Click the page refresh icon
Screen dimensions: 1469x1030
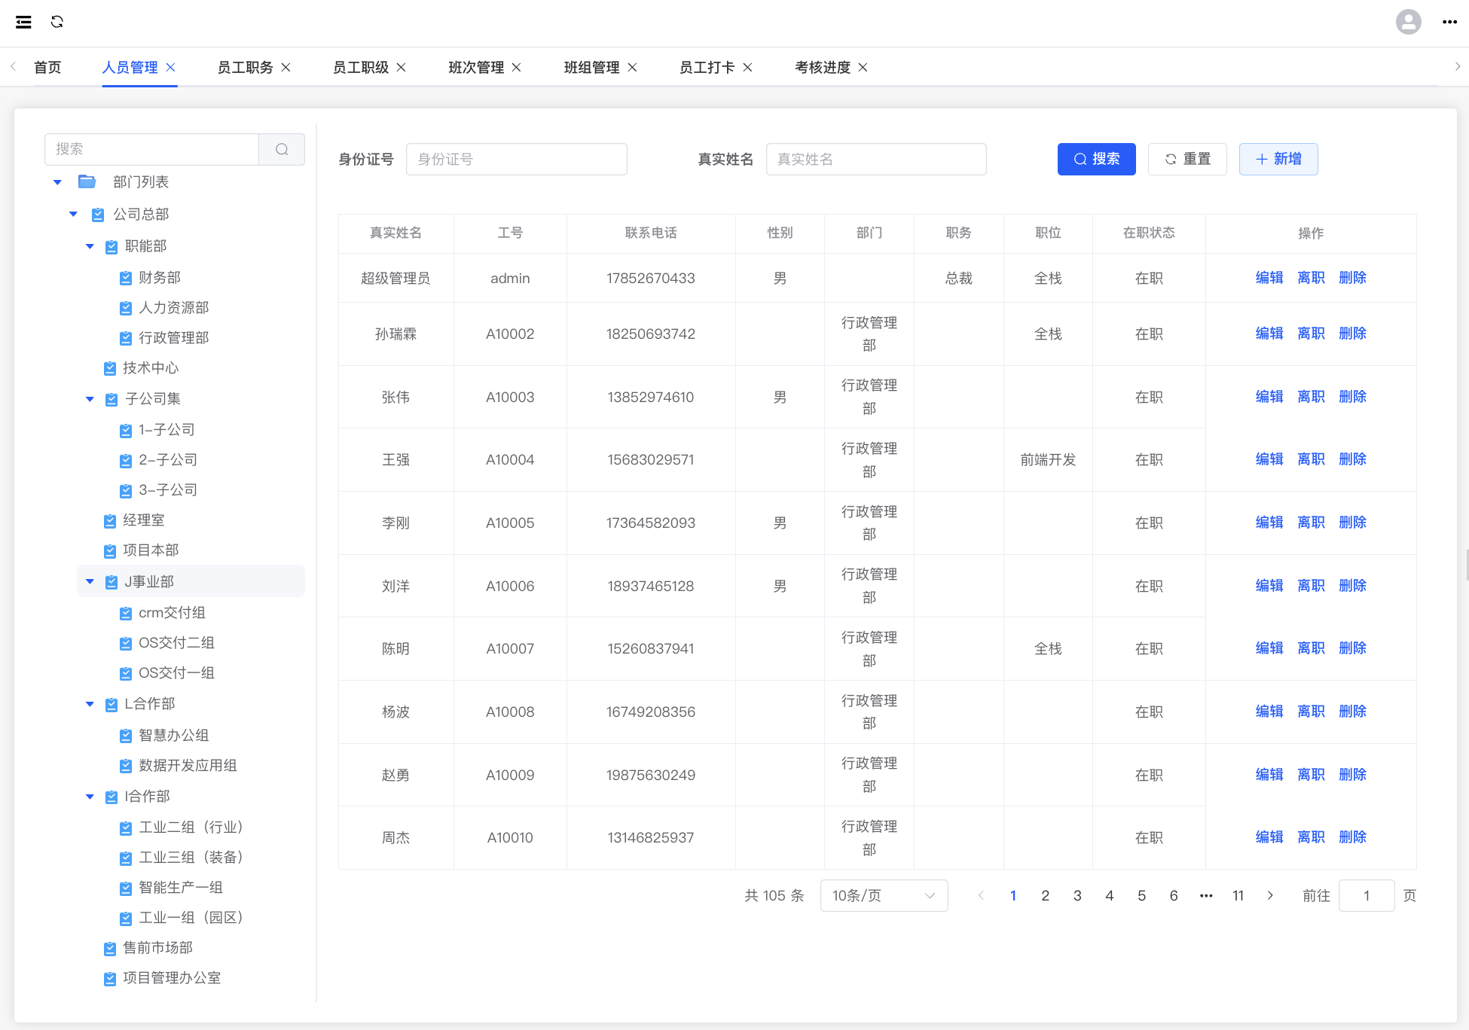tap(57, 22)
